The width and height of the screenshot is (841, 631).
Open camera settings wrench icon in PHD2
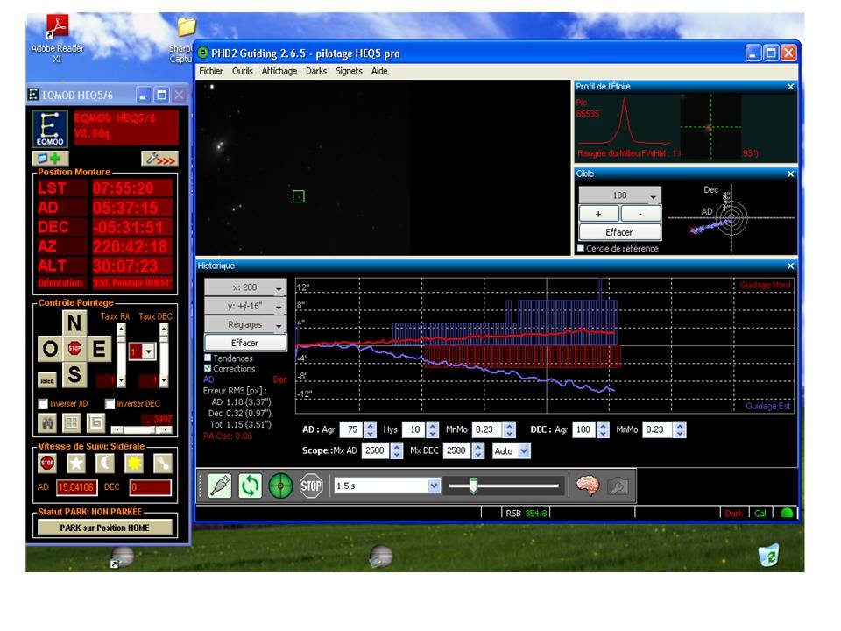coord(618,486)
